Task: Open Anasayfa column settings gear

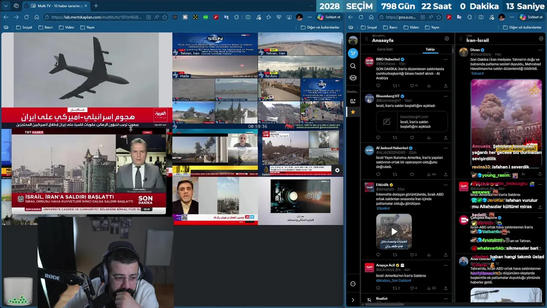Action: 447,38
